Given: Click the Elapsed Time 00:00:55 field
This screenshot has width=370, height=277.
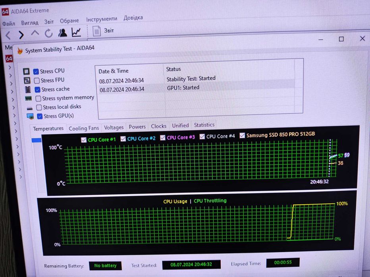Looking at the screenshot, I should [x=283, y=262].
